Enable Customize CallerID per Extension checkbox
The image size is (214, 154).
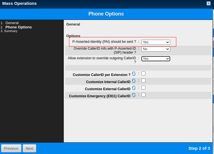click(x=143, y=73)
